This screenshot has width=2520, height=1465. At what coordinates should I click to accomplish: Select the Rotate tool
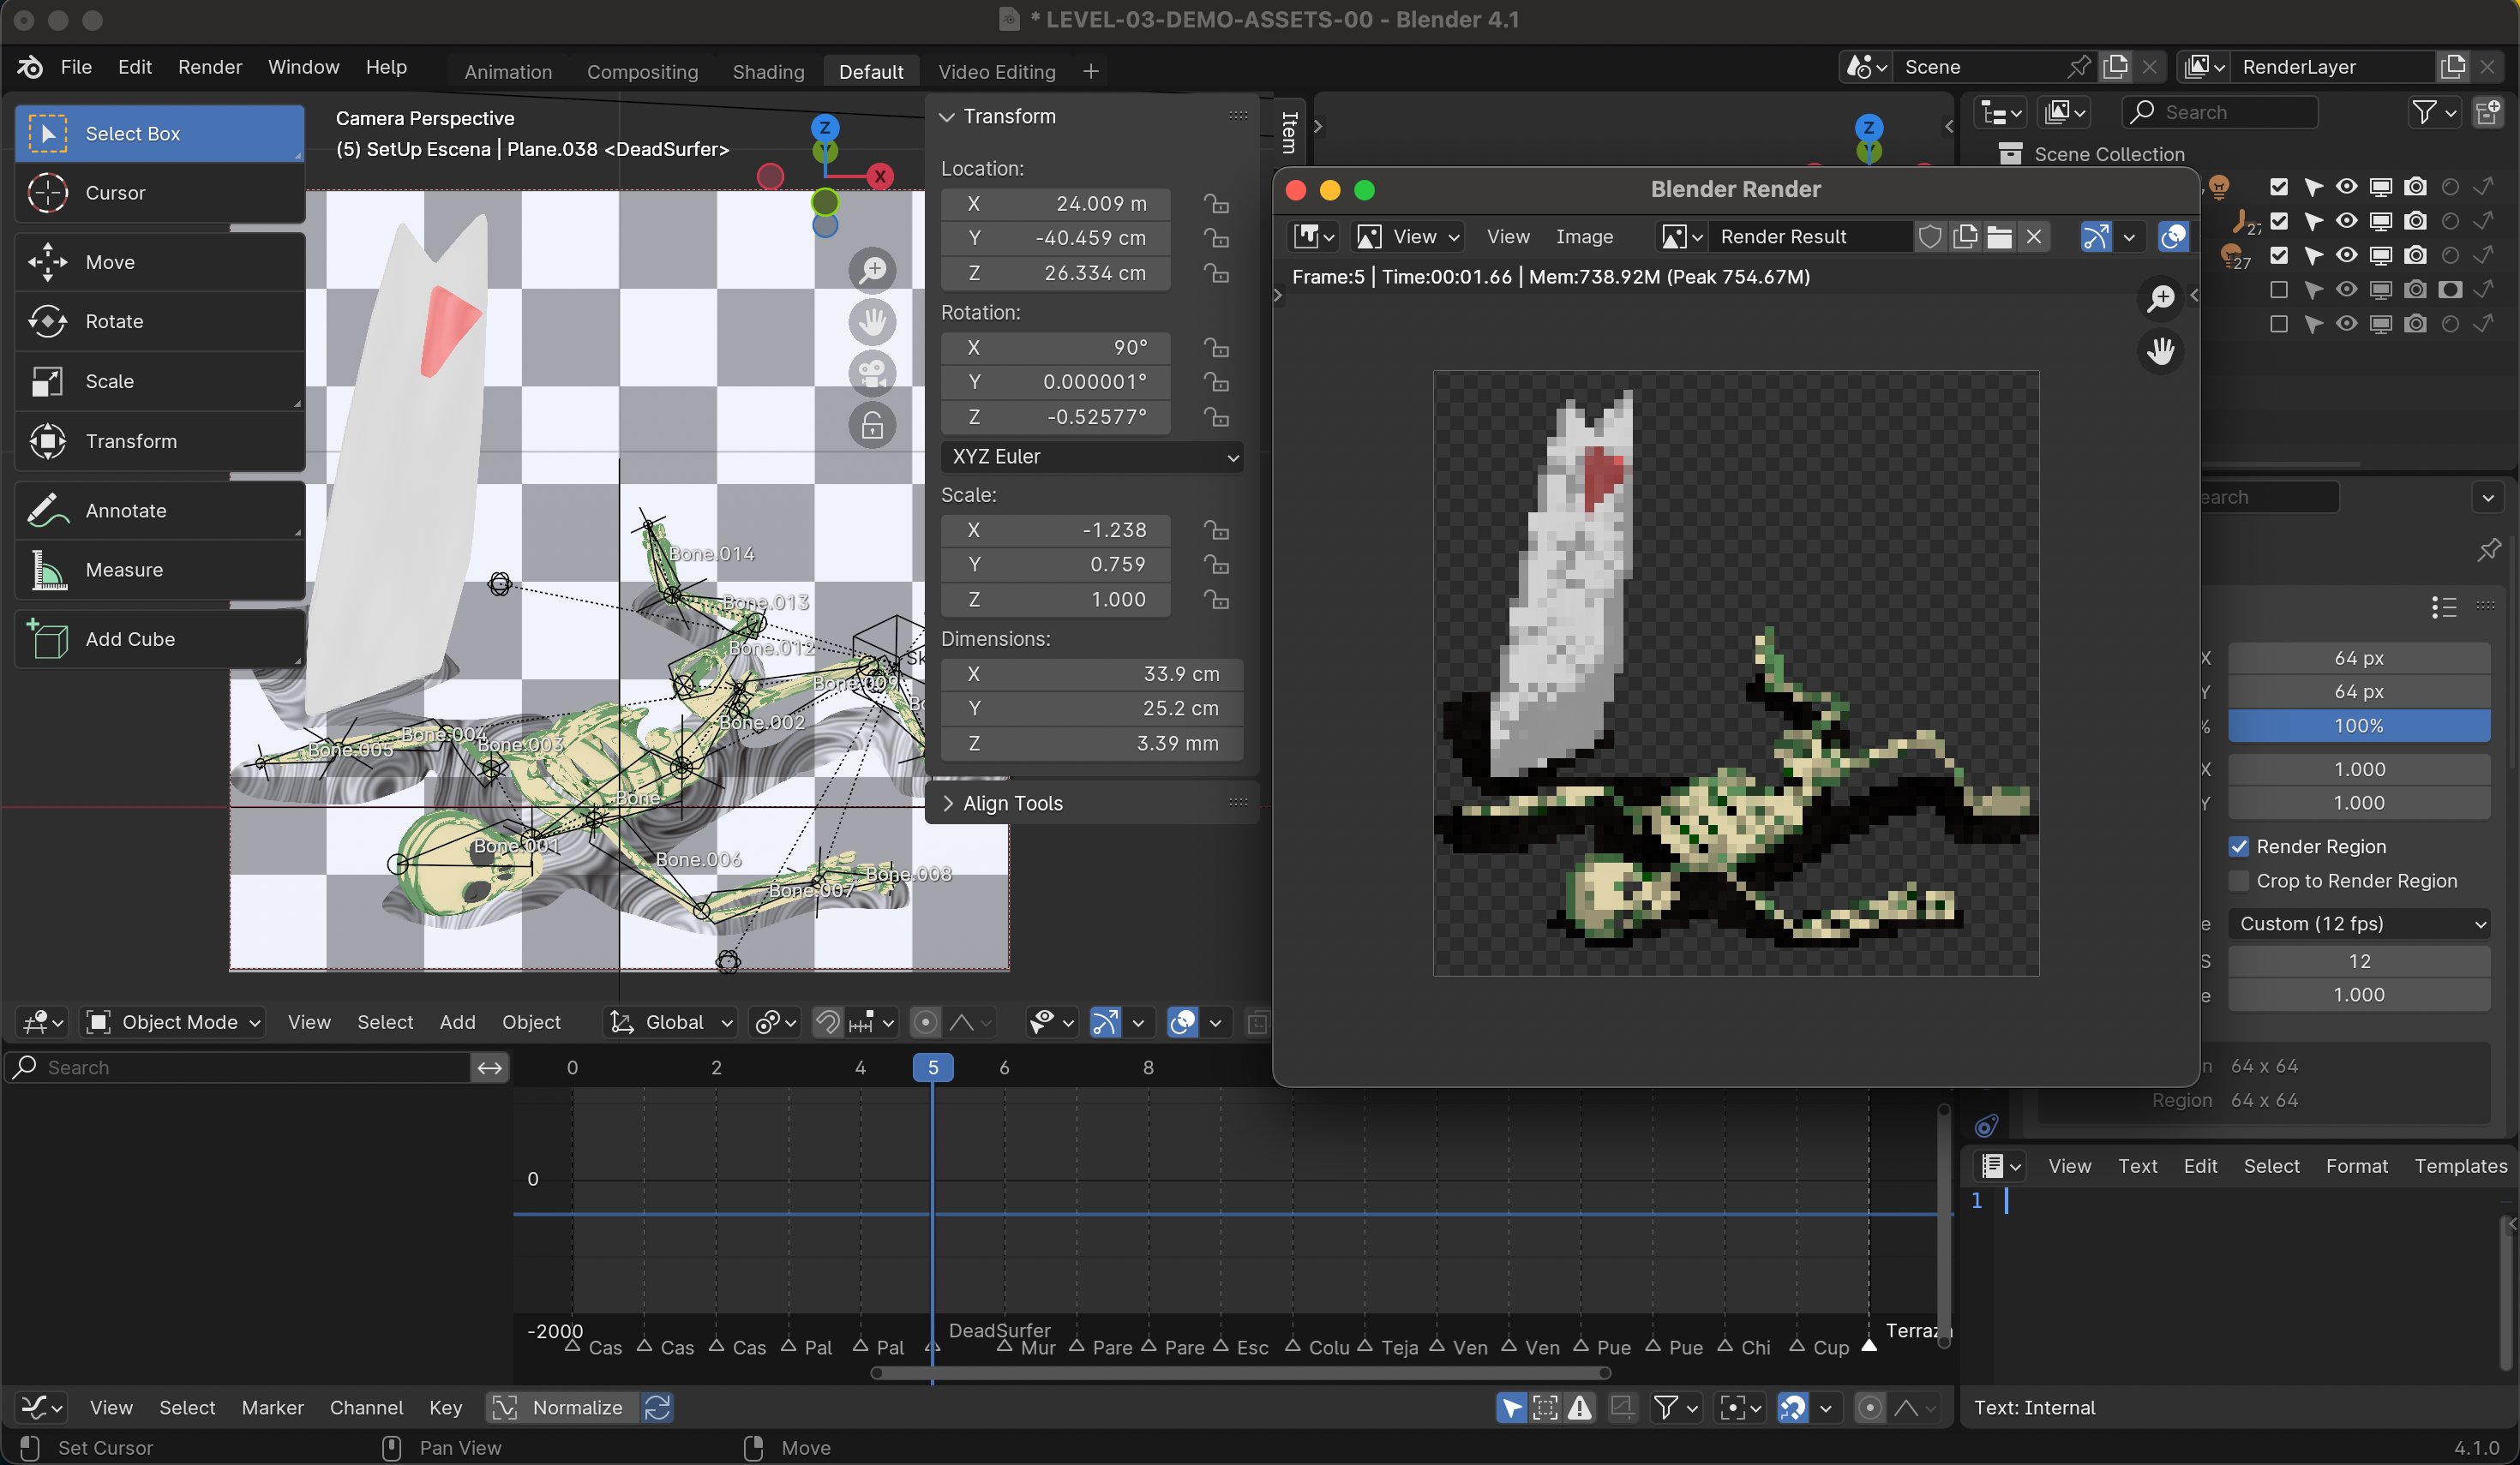(x=160, y=322)
